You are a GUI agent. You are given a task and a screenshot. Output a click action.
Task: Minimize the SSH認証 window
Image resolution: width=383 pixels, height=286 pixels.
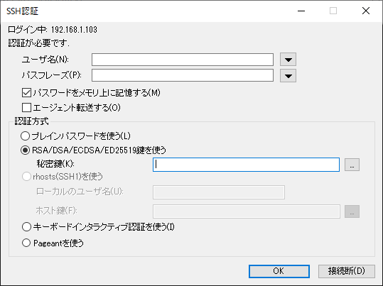coord(301,11)
